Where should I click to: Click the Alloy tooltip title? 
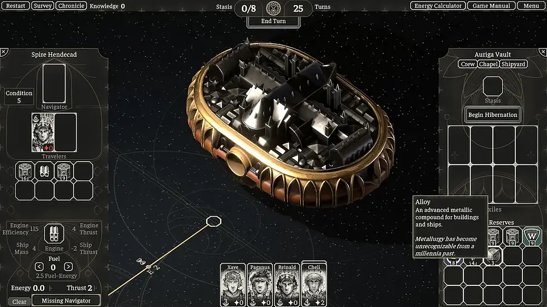click(x=423, y=202)
